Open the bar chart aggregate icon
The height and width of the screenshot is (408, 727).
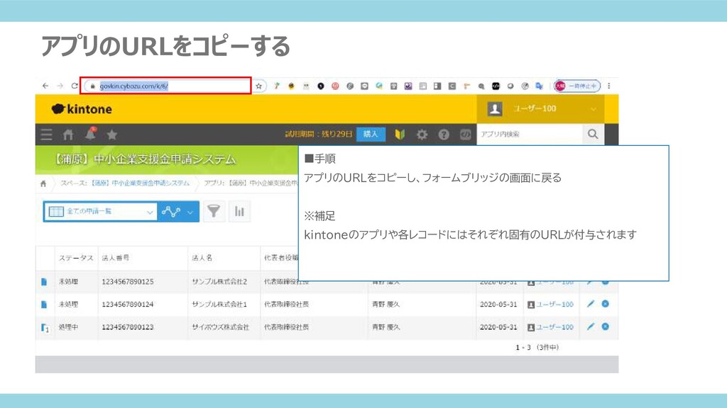point(239,211)
